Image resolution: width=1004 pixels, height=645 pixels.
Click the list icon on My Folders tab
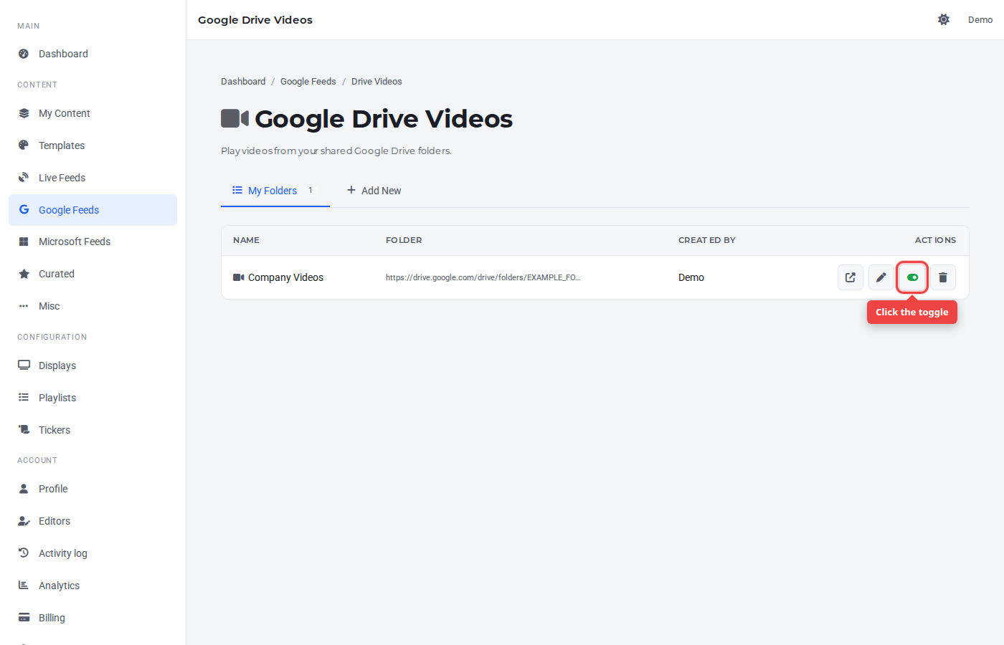(237, 190)
